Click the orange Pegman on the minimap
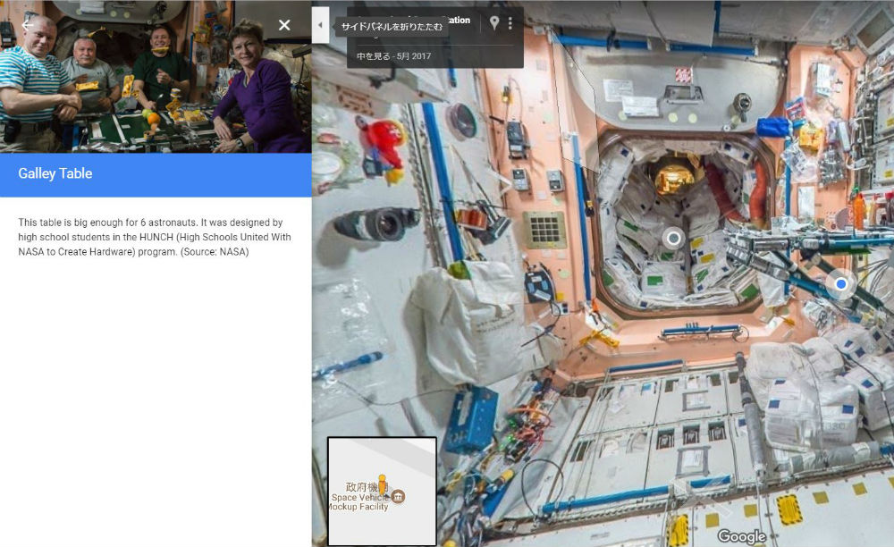 tap(382, 484)
